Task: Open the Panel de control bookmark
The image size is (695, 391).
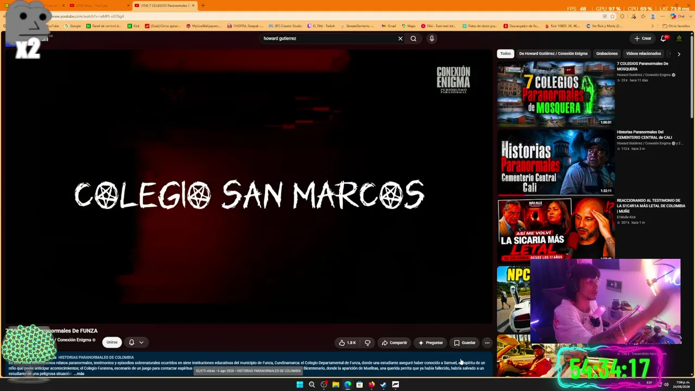Action: [x=103, y=26]
